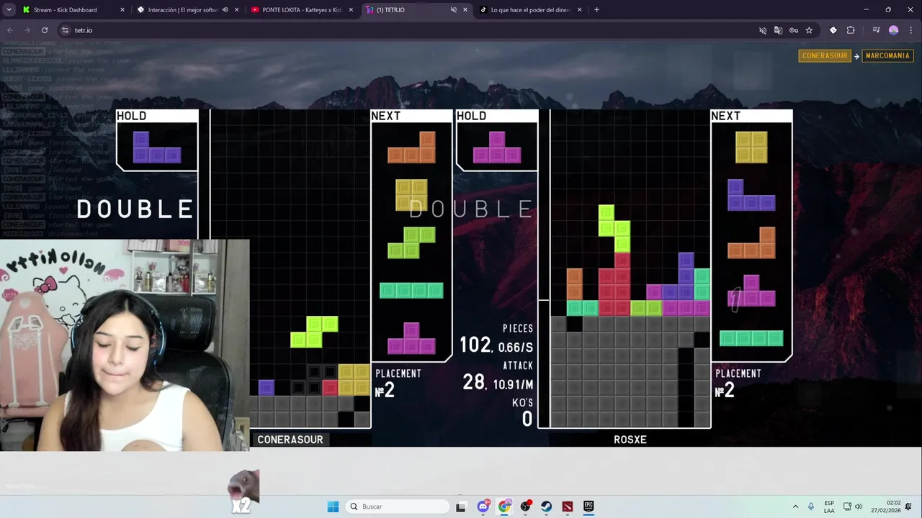Open Dota 2 from the taskbar
922x518 pixels.
tap(568, 506)
